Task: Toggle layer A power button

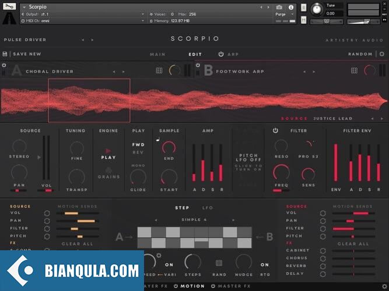Action: [x=4, y=65]
